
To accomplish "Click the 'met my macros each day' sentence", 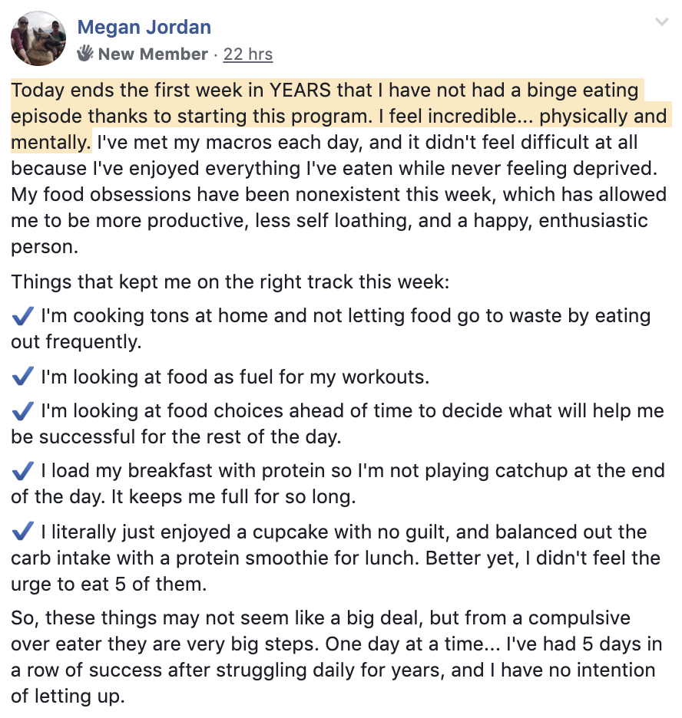I will point(334,155).
